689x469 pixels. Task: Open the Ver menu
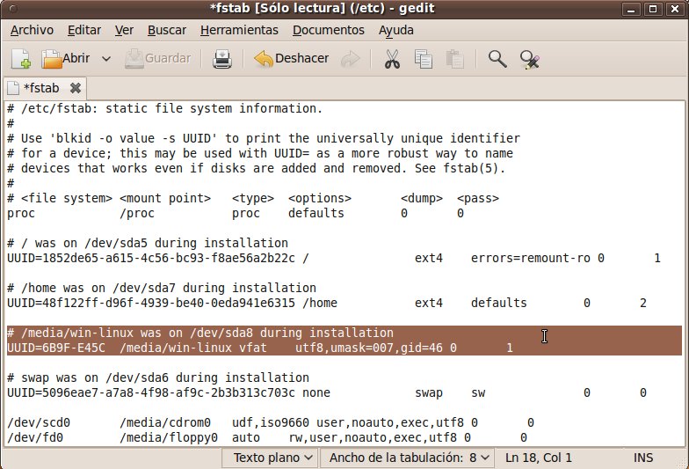125,30
